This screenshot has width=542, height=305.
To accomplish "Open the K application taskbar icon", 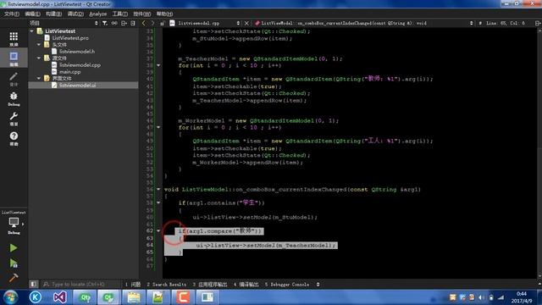I will pyautogui.click(x=36, y=297).
